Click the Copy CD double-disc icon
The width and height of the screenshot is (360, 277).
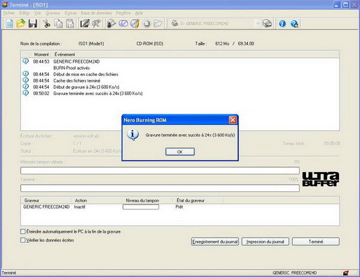[123, 23]
